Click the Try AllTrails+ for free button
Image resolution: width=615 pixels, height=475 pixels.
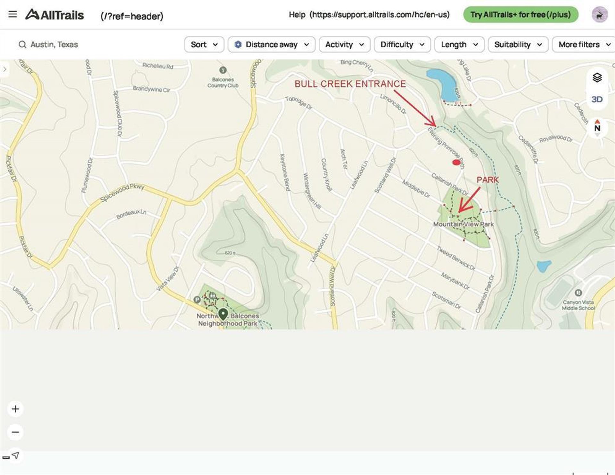pyautogui.click(x=521, y=15)
